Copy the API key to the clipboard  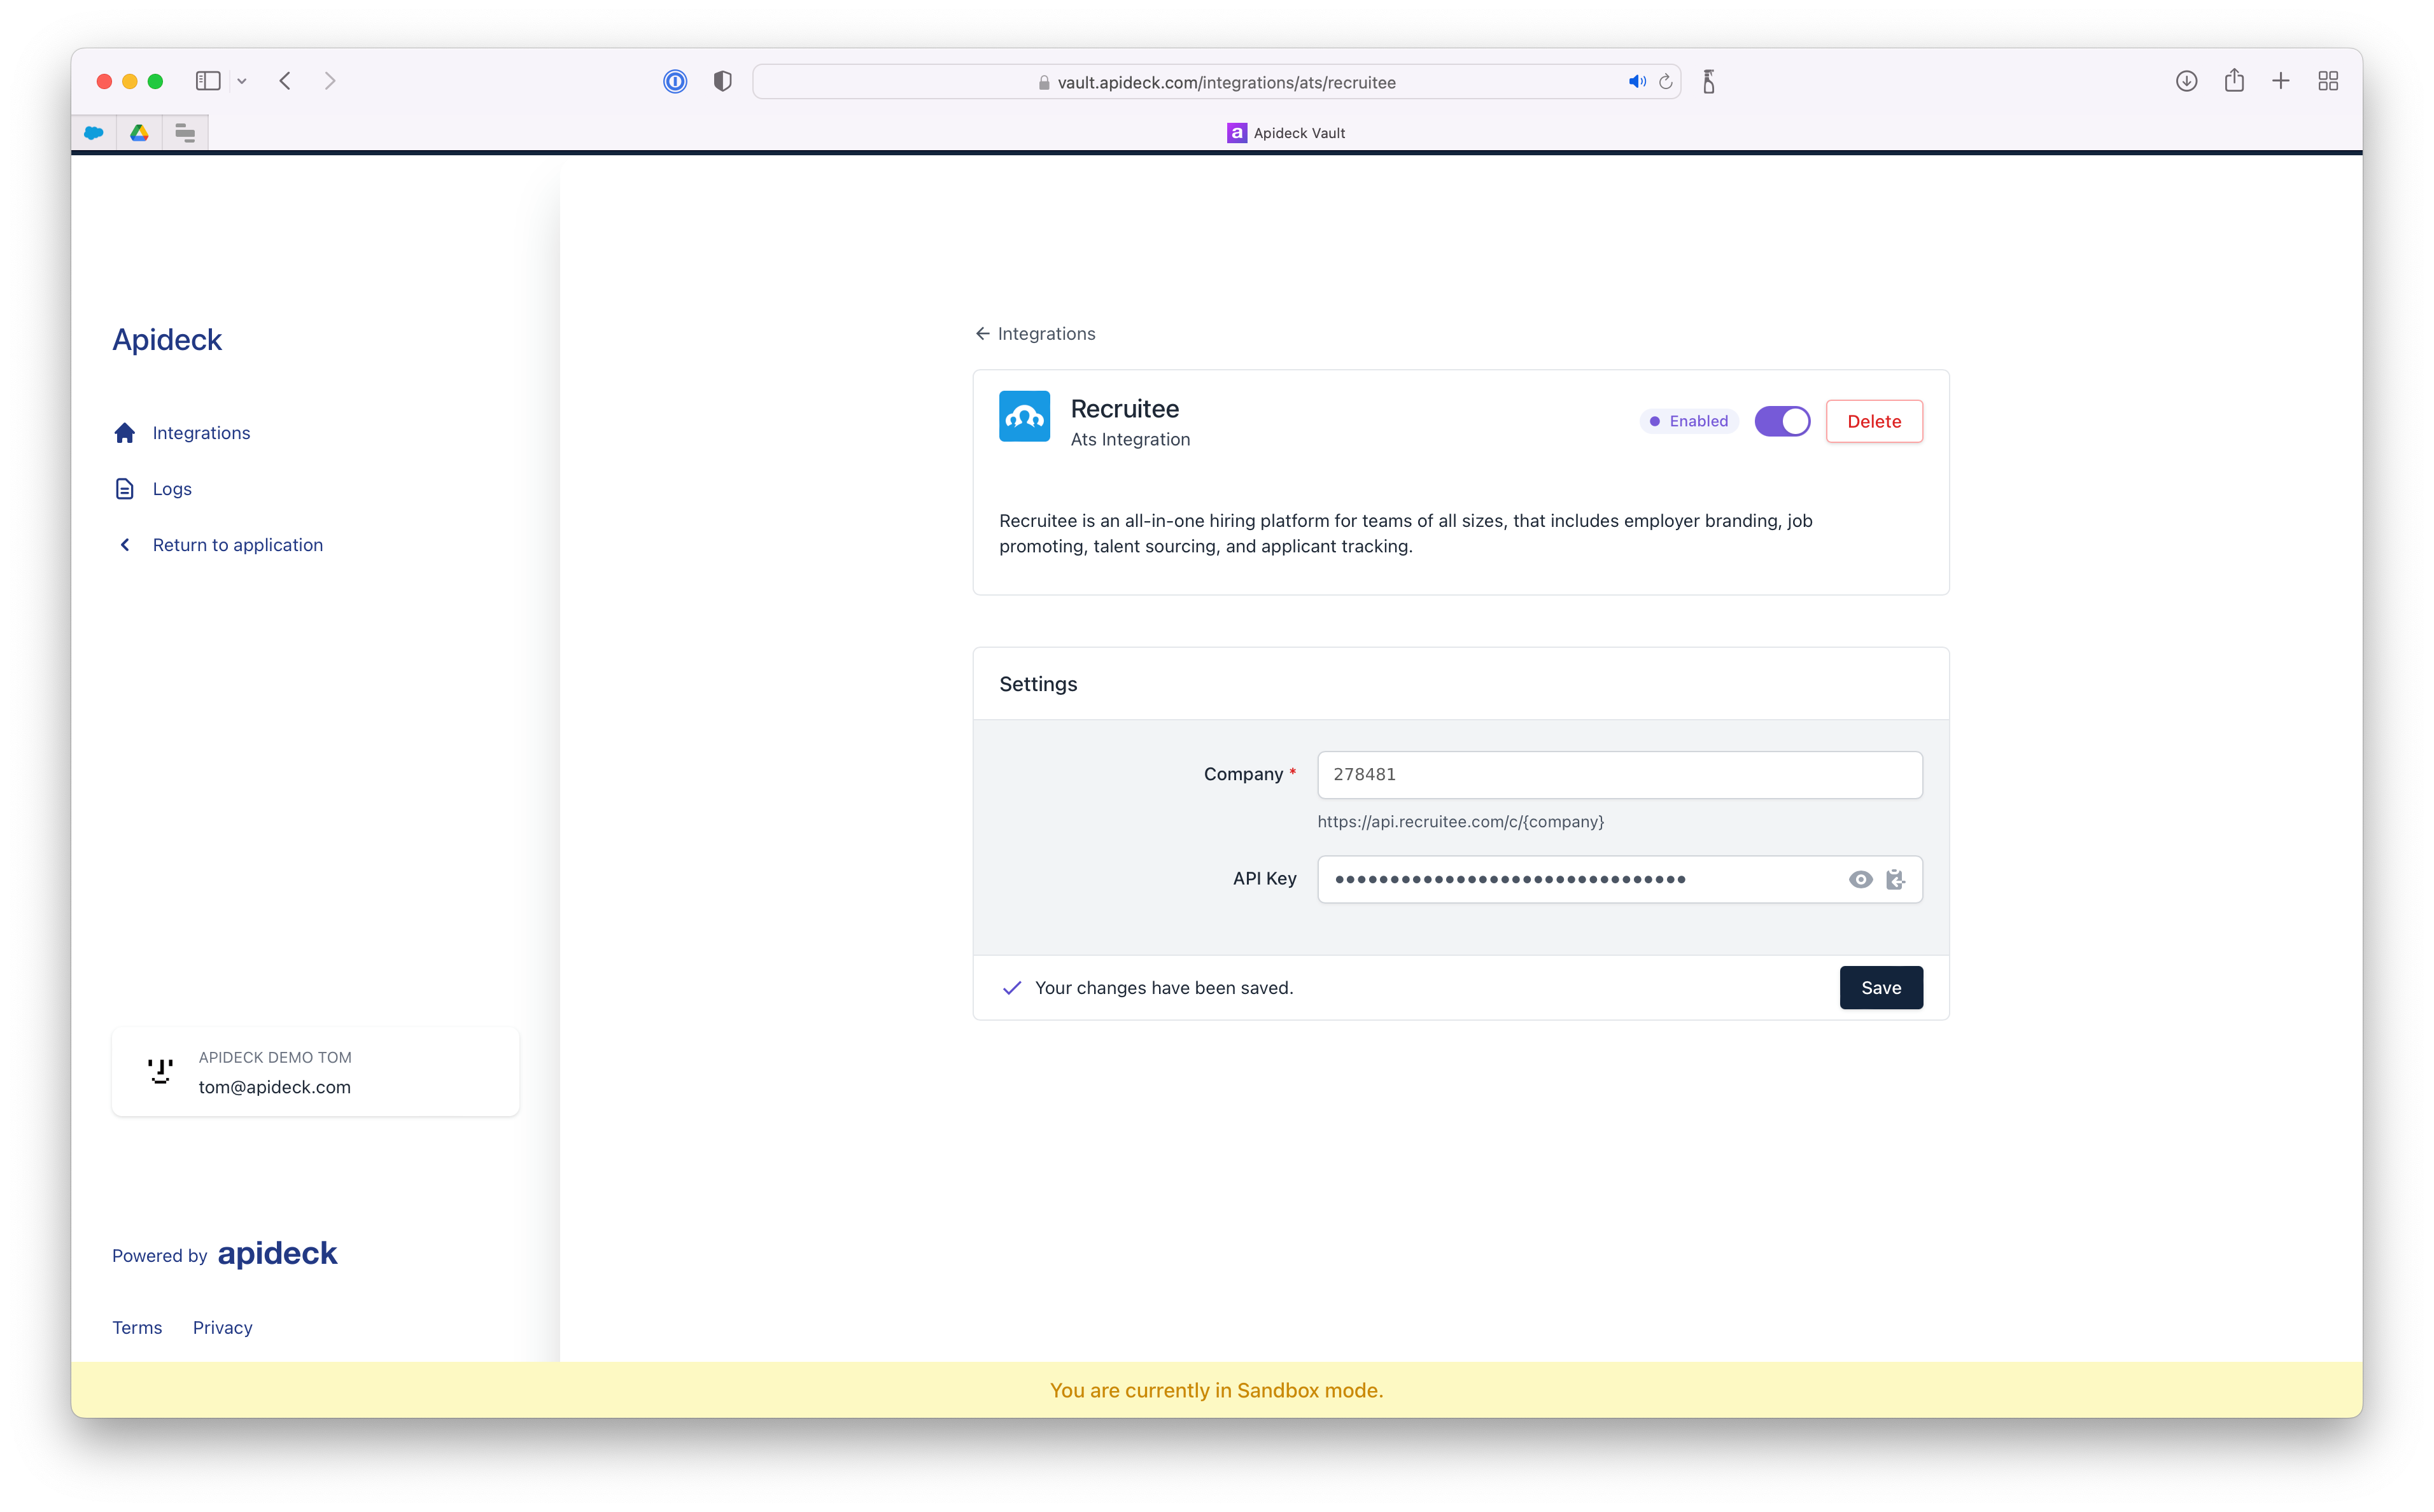(x=1895, y=879)
